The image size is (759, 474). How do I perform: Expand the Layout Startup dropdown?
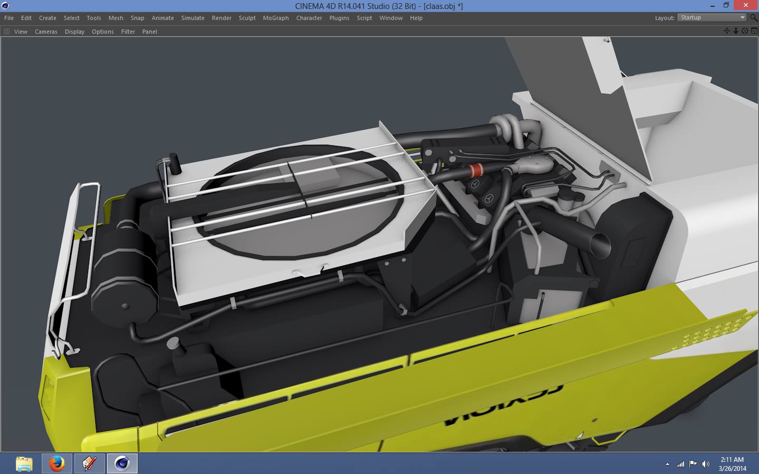click(x=712, y=17)
